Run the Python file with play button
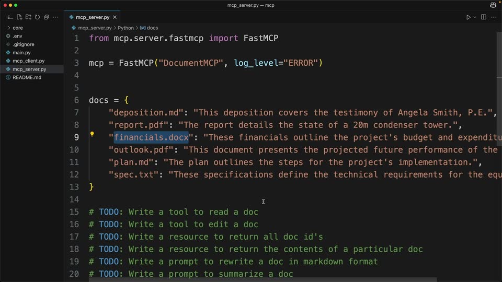The width and height of the screenshot is (502, 282). 468,17
